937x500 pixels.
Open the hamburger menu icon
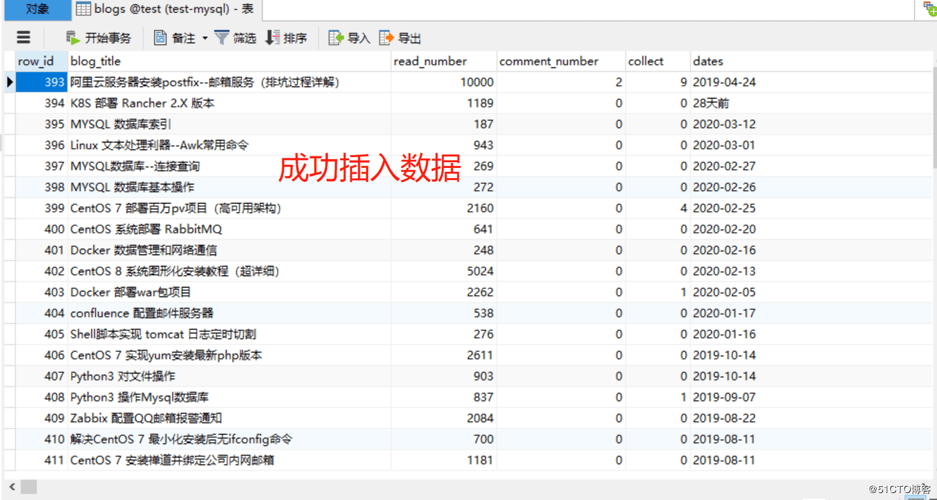(x=23, y=38)
